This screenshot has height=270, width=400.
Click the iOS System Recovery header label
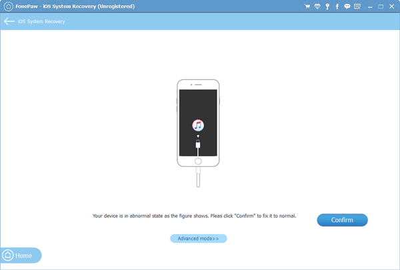coord(41,21)
